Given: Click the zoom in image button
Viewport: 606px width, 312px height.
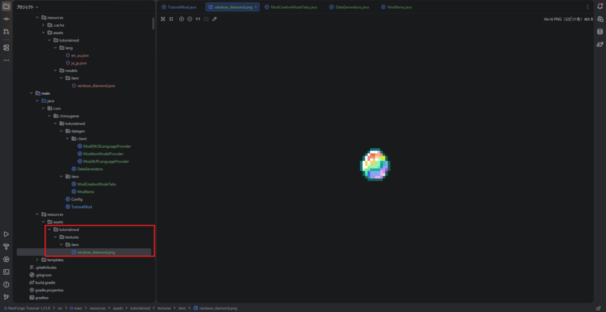Looking at the screenshot, I should [x=181, y=19].
